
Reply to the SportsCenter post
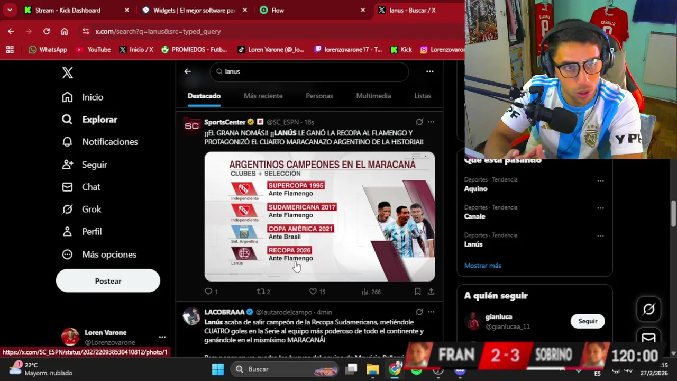point(211,292)
